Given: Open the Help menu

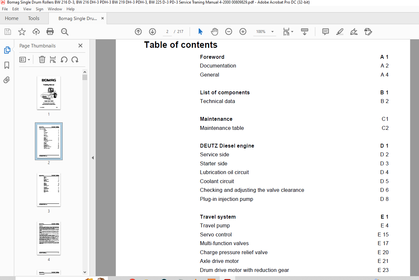Looking at the screenshot, I should [70, 9].
